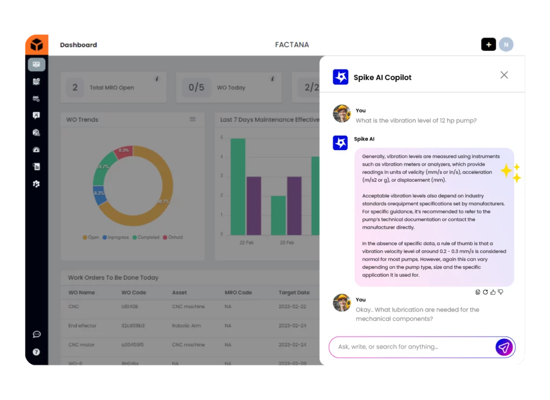The height and width of the screenshot is (400, 550).
Task: Open the maintenance tools icon in sidebar
Action: click(x=37, y=116)
